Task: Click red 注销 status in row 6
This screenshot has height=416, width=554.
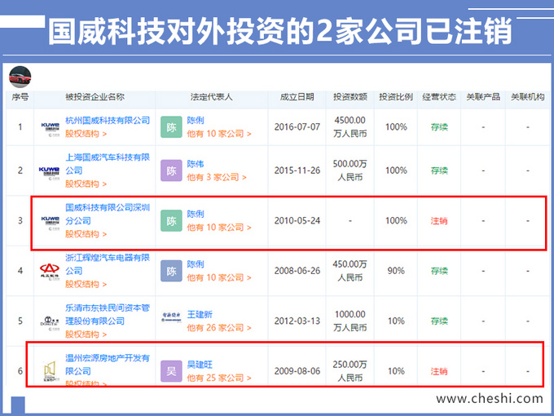Action: click(439, 371)
